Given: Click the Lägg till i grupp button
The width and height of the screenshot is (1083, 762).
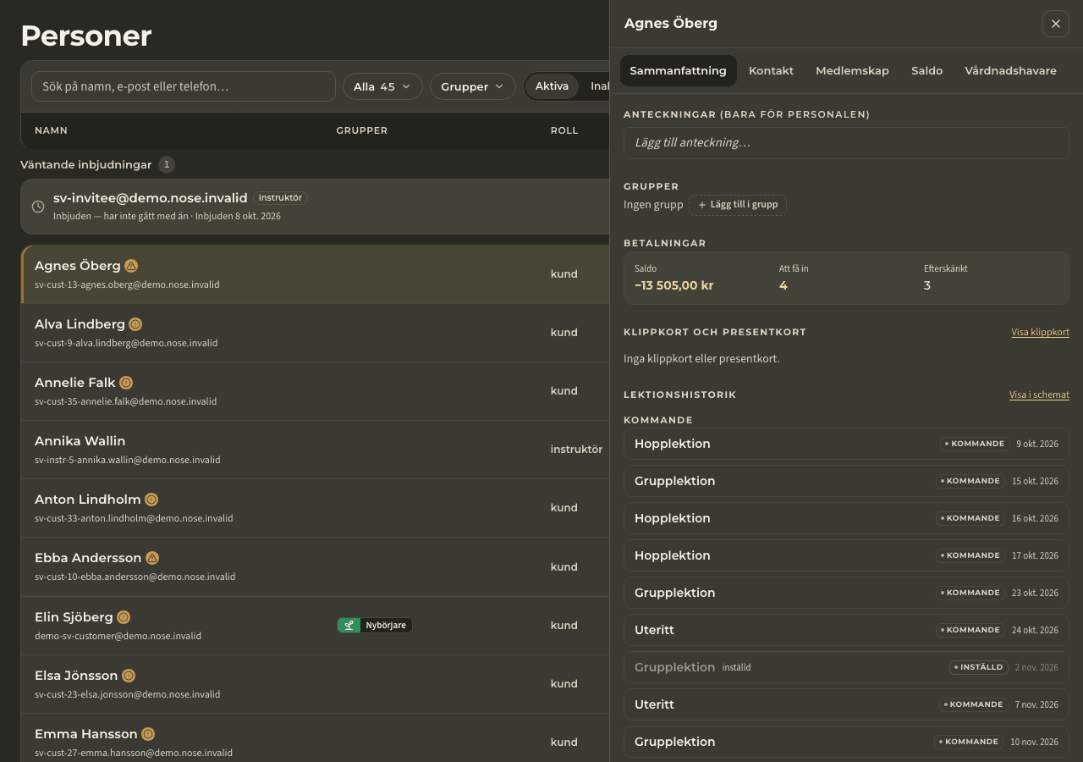Looking at the screenshot, I should [738, 205].
